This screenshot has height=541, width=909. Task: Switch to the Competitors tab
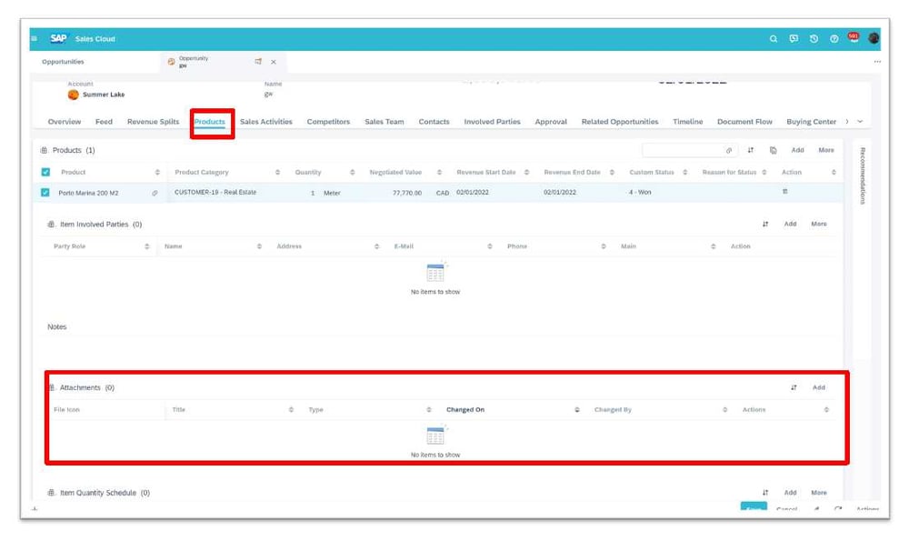[x=328, y=122]
